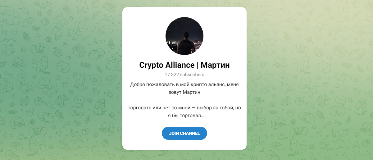
Task: Click the JOIN CHANNEL button
Action: point(184,133)
